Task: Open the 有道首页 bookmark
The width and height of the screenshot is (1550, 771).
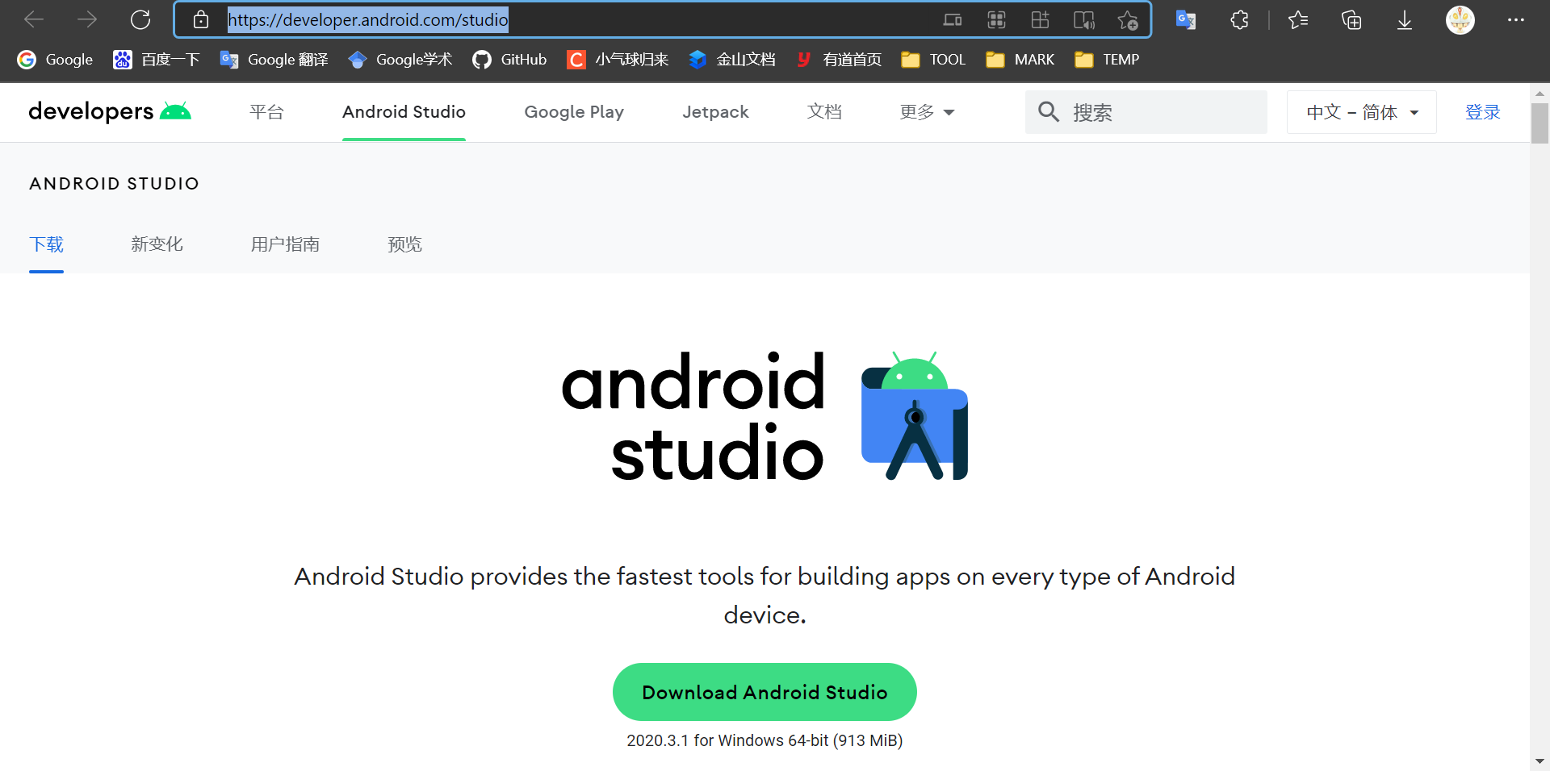Action: 838,59
